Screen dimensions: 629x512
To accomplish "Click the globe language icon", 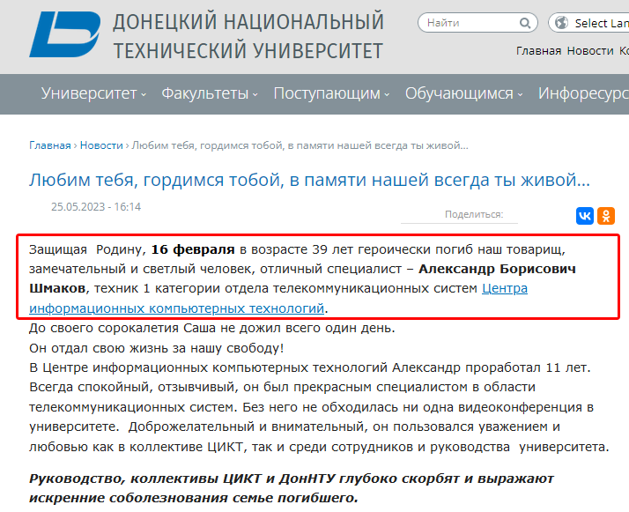I will point(560,23).
